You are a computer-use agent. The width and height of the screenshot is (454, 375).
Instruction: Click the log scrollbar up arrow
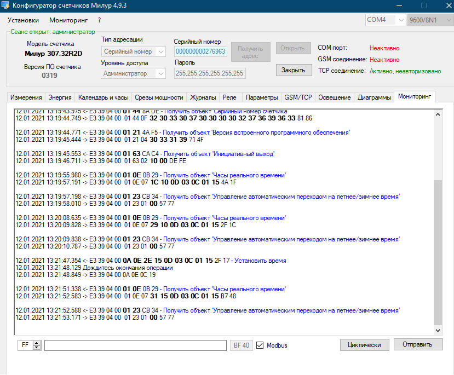pyautogui.click(x=438, y=114)
